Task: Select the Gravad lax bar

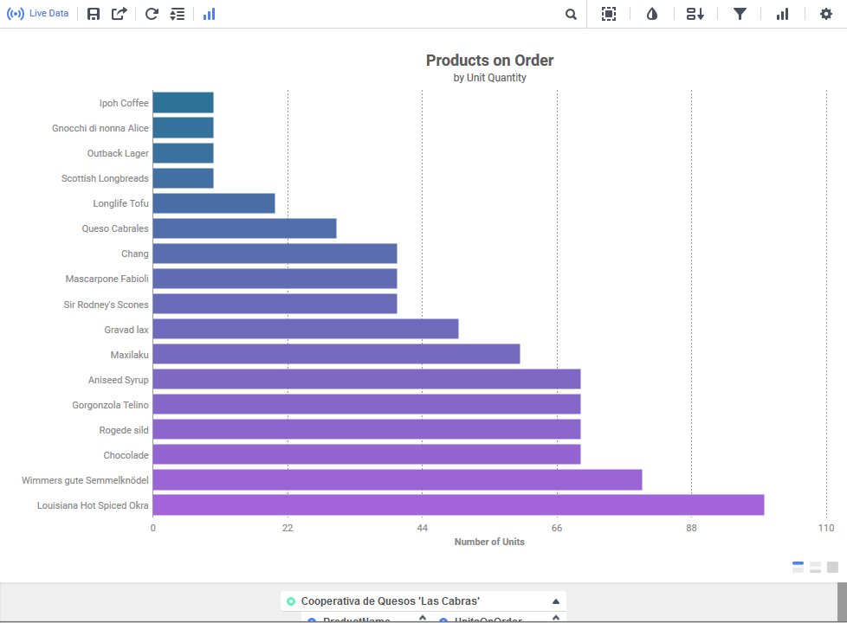Action: (305, 329)
